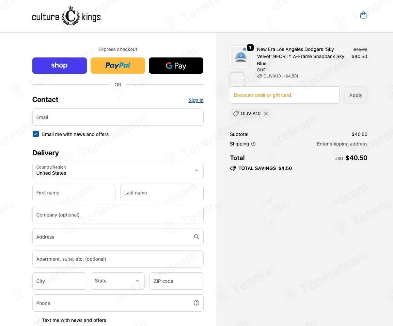Viewport: 393px width, 326px height.
Task: Check Text me with news and offers
Action: tap(36, 320)
